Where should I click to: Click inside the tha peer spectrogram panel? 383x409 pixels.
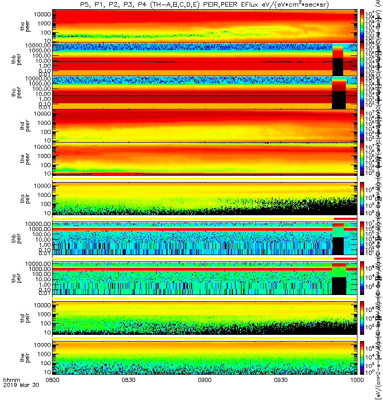click(205, 26)
